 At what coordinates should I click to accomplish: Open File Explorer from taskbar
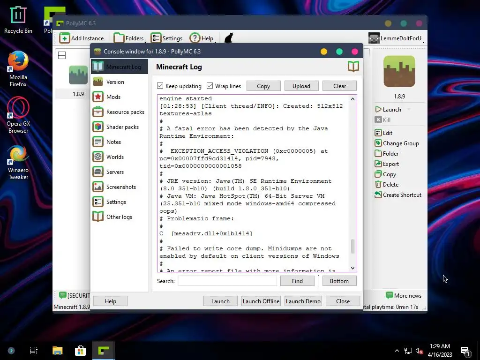pos(57,351)
